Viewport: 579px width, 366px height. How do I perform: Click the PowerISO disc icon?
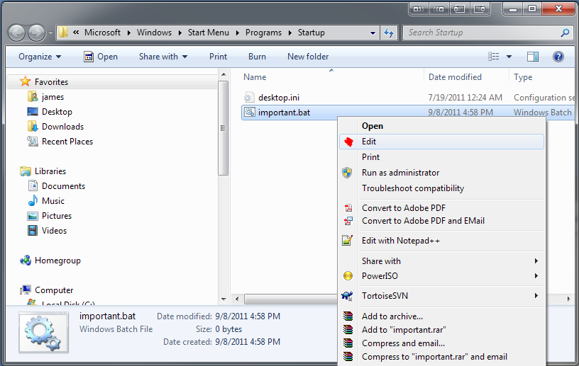(x=348, y=275)
